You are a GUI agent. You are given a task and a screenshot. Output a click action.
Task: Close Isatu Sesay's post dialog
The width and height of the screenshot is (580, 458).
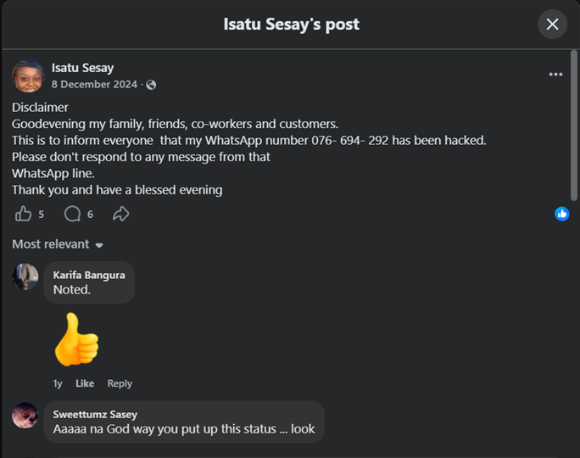(552, 25)
